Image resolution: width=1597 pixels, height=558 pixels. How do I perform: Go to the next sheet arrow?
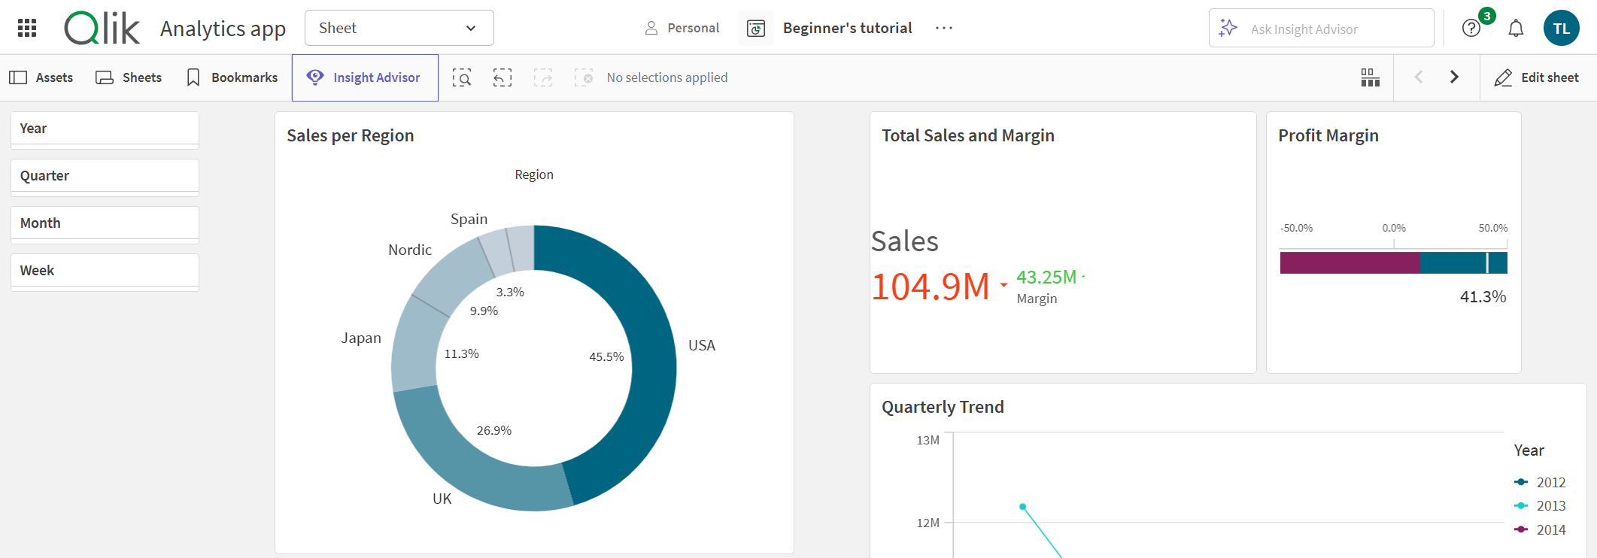click(1454, 77)
